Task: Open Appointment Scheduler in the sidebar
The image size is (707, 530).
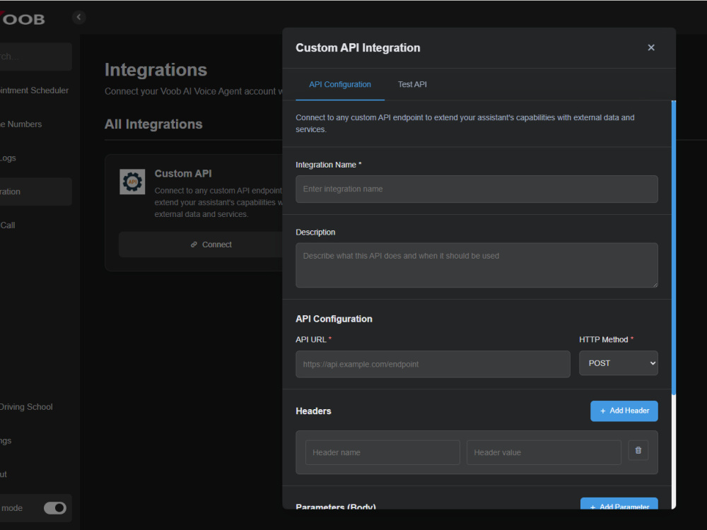Action: point(34,90)
